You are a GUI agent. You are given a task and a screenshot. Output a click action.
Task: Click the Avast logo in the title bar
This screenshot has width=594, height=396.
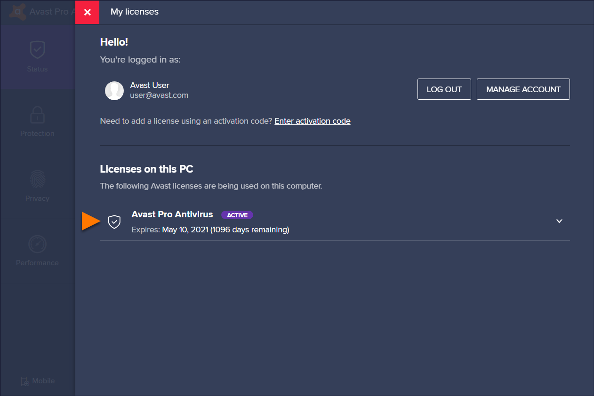tap(18, 12)
